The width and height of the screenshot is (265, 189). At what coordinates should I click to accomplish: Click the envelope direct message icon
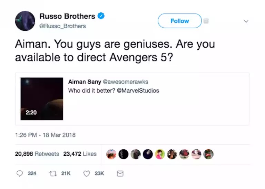point(120,173)
